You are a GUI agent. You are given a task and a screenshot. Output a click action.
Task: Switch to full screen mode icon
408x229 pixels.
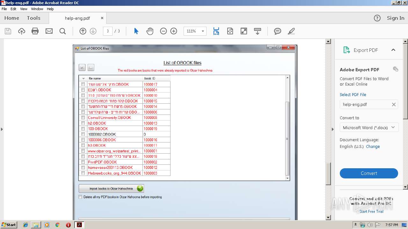click(244, 31)
